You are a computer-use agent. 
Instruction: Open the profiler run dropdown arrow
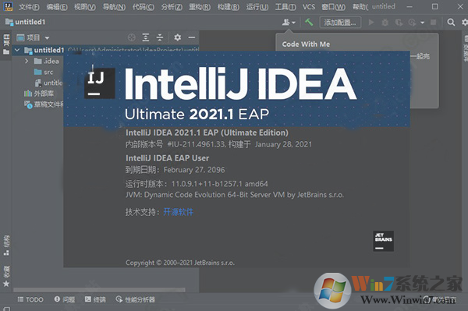tap(422, 23)
